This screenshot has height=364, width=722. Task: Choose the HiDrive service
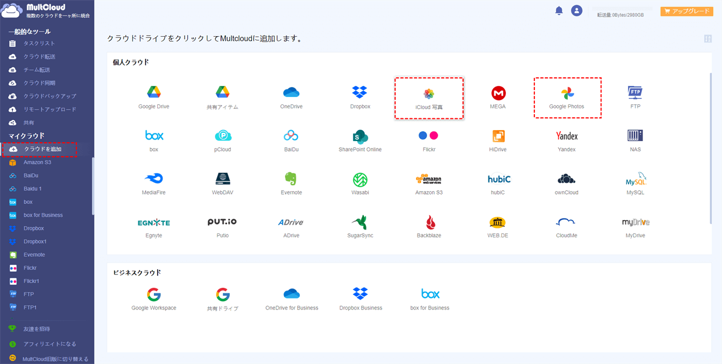pos(498,141)
